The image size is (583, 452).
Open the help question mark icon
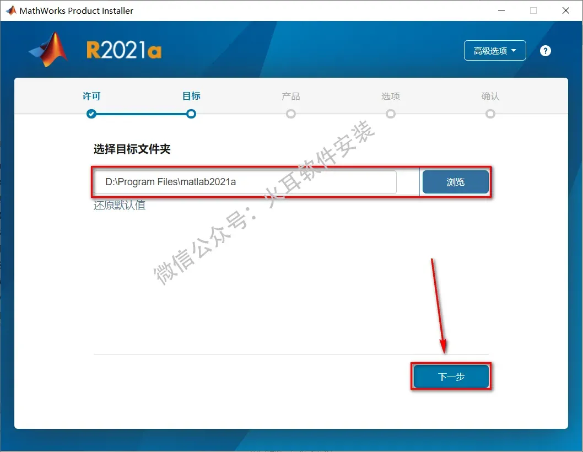[x=545, y=51]
